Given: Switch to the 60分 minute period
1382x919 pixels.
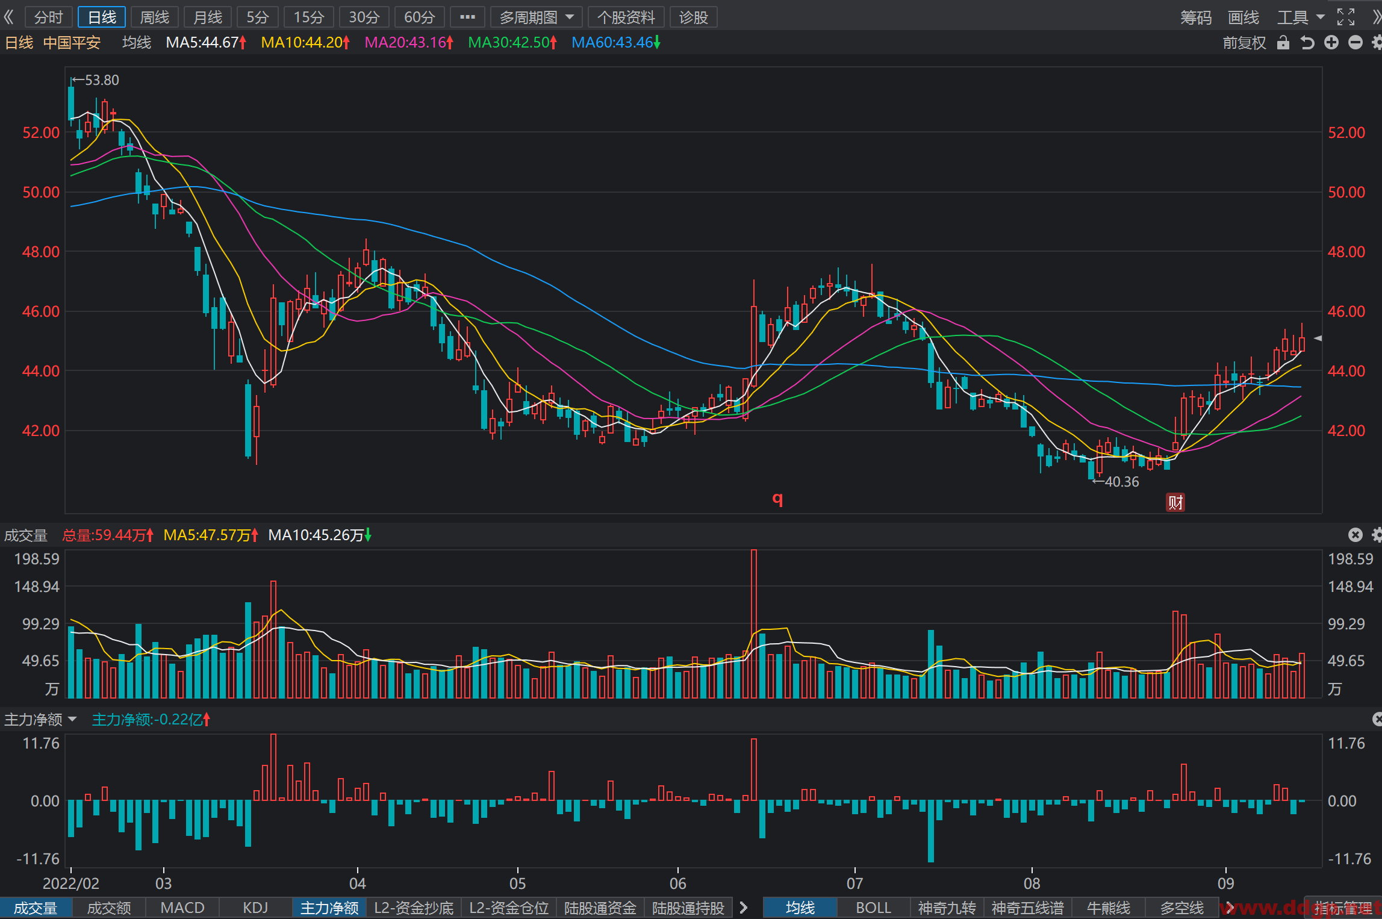Looking at the screenshot, I should click(x=419, y=17).
